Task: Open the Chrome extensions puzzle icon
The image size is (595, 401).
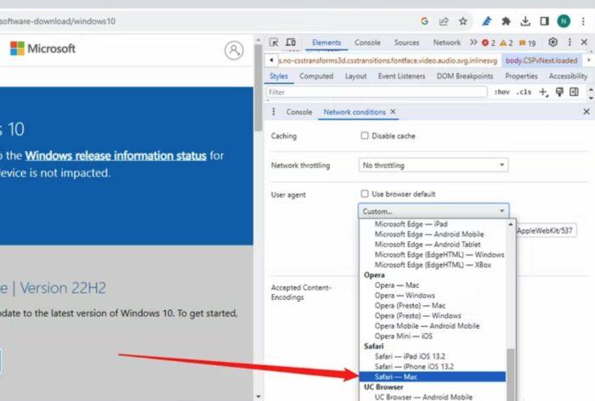Action: pyautogui.click(x=507, y=21)
